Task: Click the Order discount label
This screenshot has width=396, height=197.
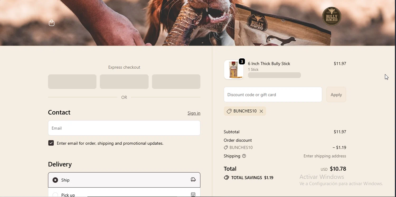Action: click(238, 140)
